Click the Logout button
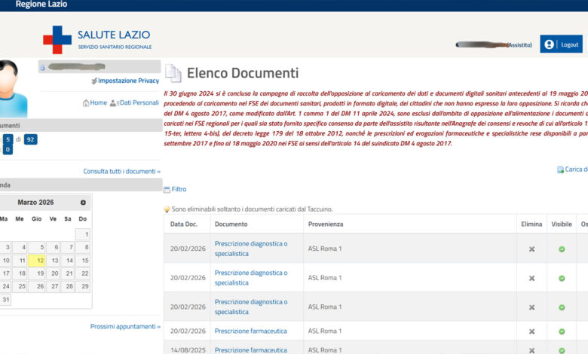Viewport: 588px width, 354px height. pos(561,44)
